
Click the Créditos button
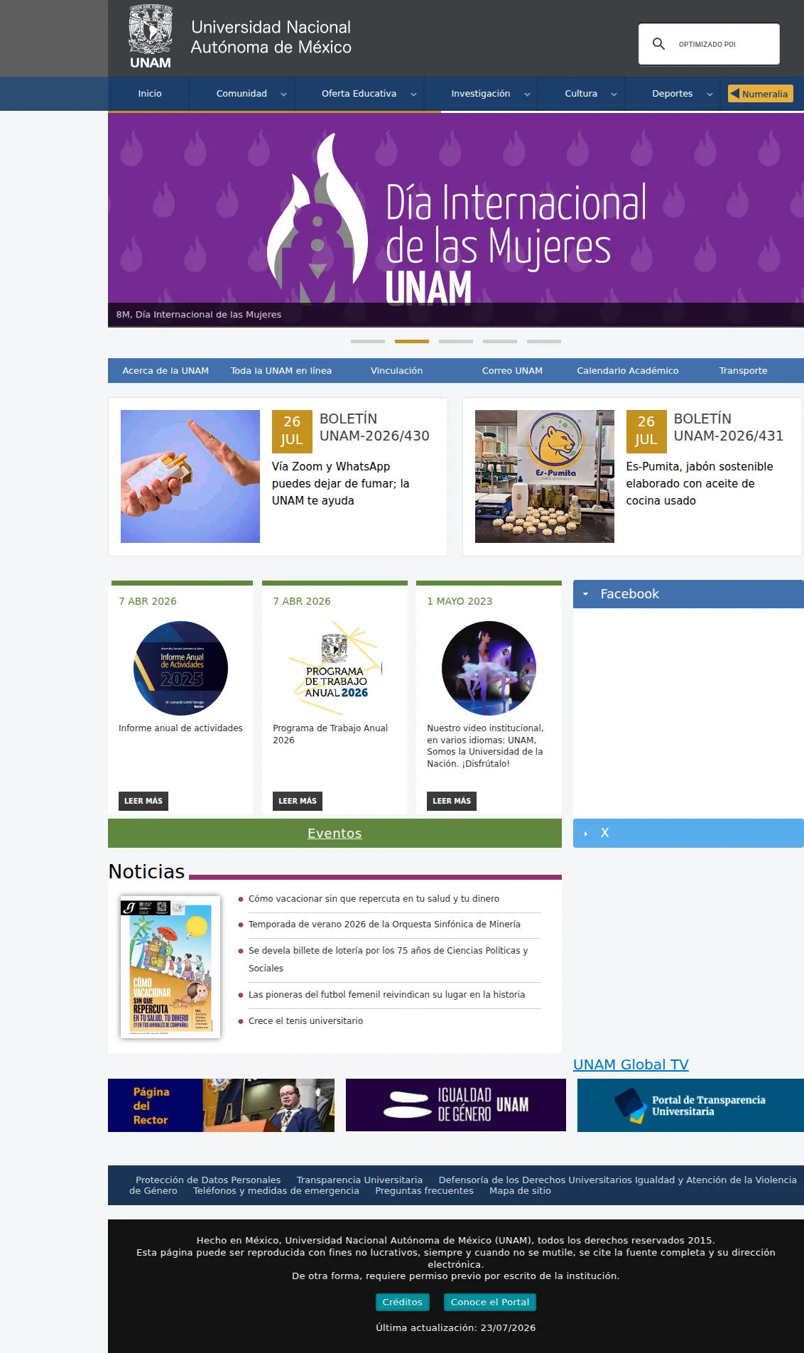tap(402, 1302)
